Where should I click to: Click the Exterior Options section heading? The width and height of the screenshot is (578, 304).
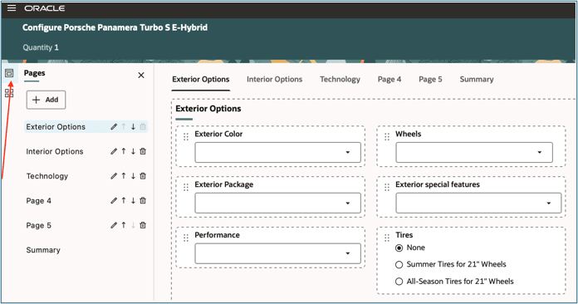(x=208, y=109)
